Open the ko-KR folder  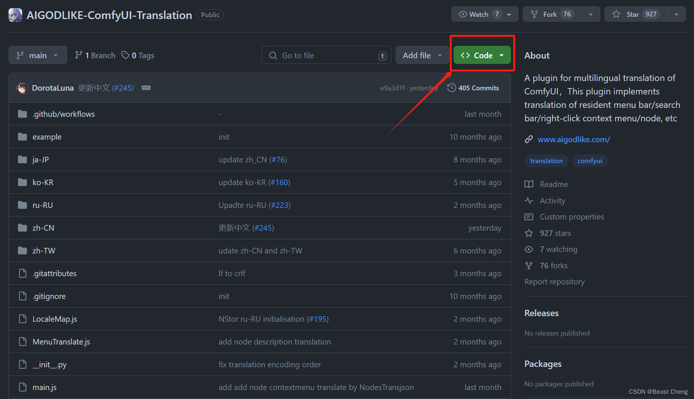43,183
